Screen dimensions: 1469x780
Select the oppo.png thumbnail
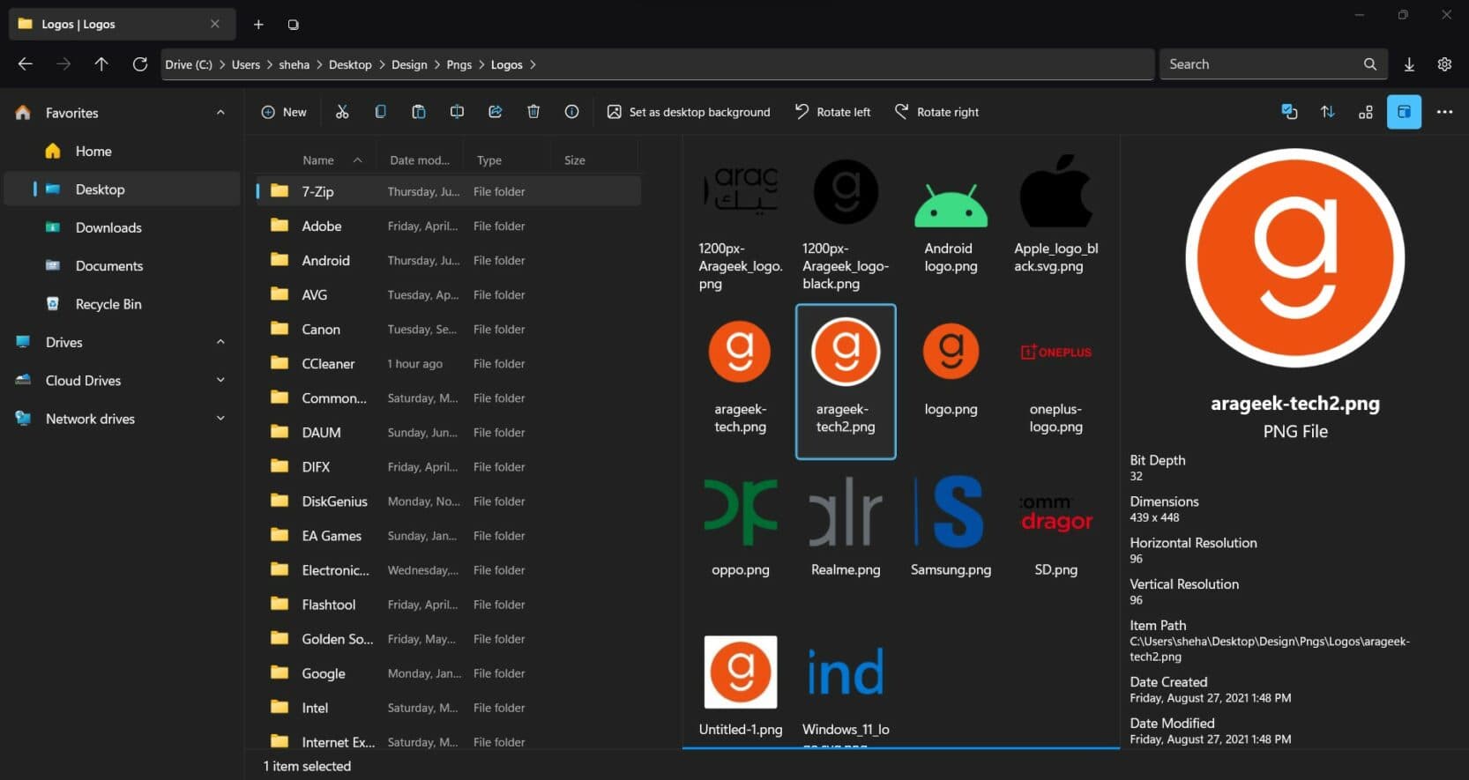[x=740, y=526]
